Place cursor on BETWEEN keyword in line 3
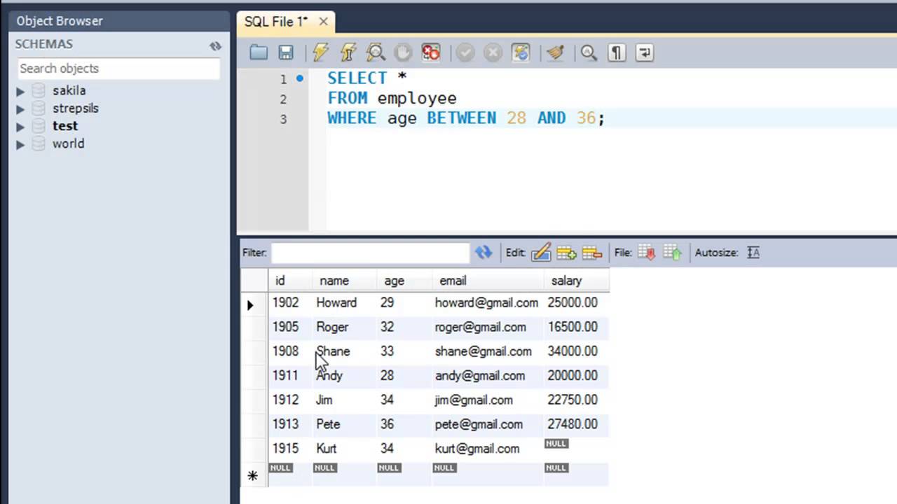This screenshot has width=897, height=504. click(461, 118)
